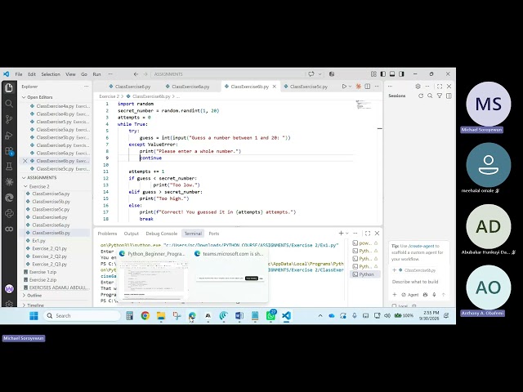Split the editor to the right
Viewport: 523px width, 392px height.
coord(367,87)
